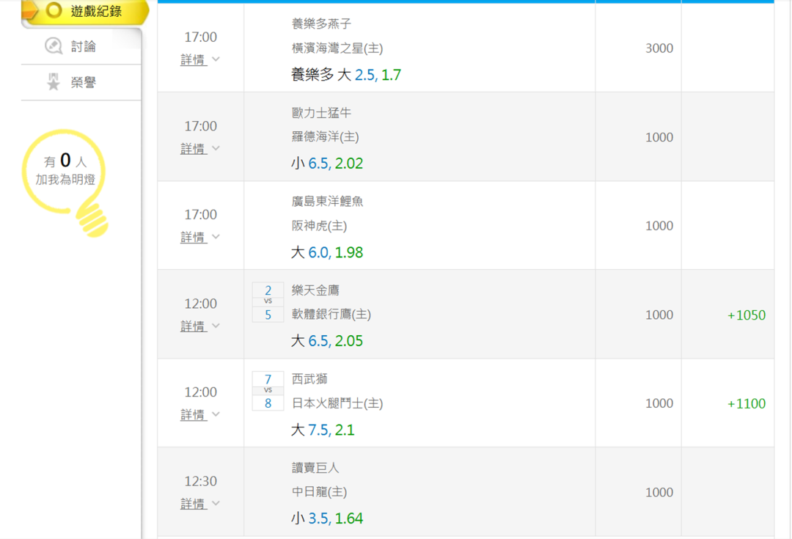The height and width of the screenshot is (539, 792).
Task: Click the 2 vs 5 score box
Action: [x=268, y=303]
